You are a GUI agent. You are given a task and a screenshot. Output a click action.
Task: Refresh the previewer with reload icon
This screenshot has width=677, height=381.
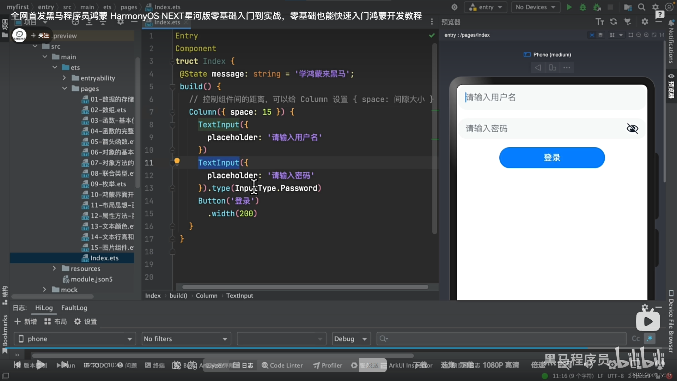614,22
